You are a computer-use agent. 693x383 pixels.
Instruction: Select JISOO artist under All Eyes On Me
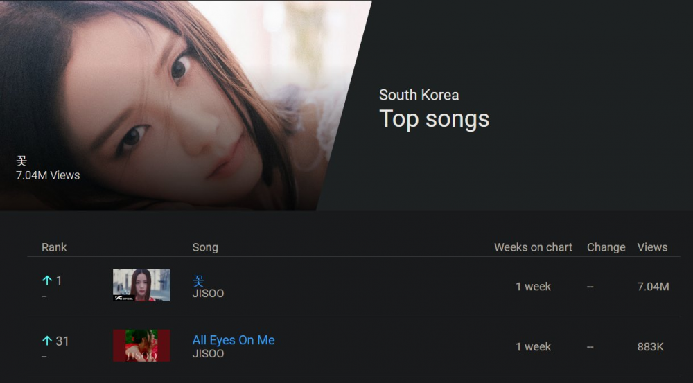[x=208, y=353]
